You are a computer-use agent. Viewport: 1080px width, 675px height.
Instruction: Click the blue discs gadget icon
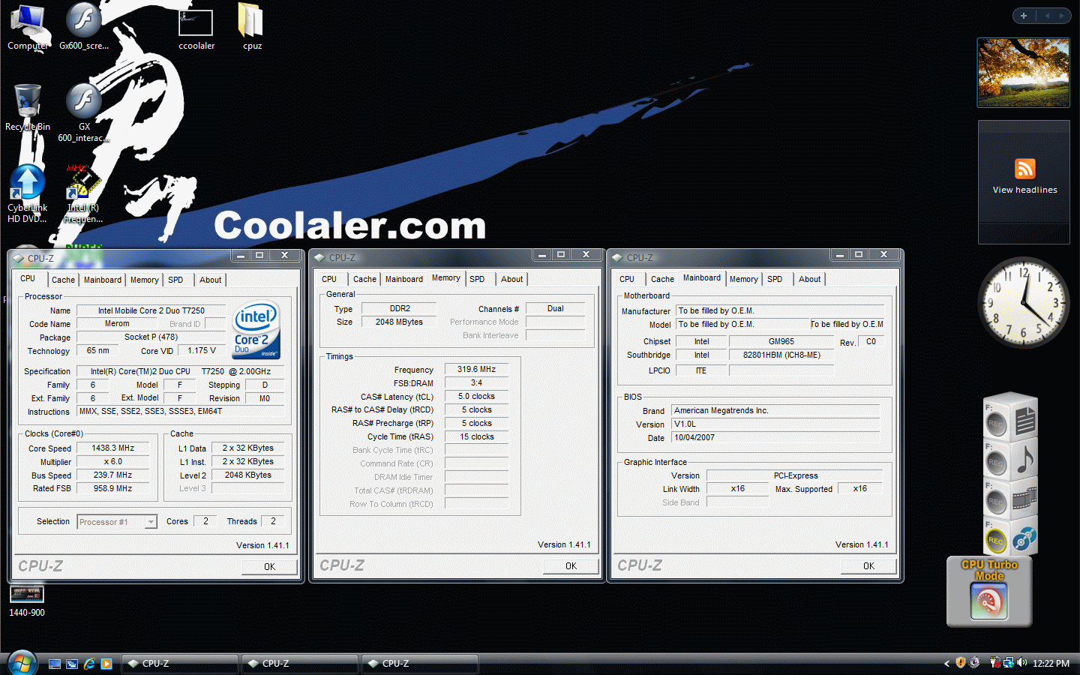[x=1024, y=538]
